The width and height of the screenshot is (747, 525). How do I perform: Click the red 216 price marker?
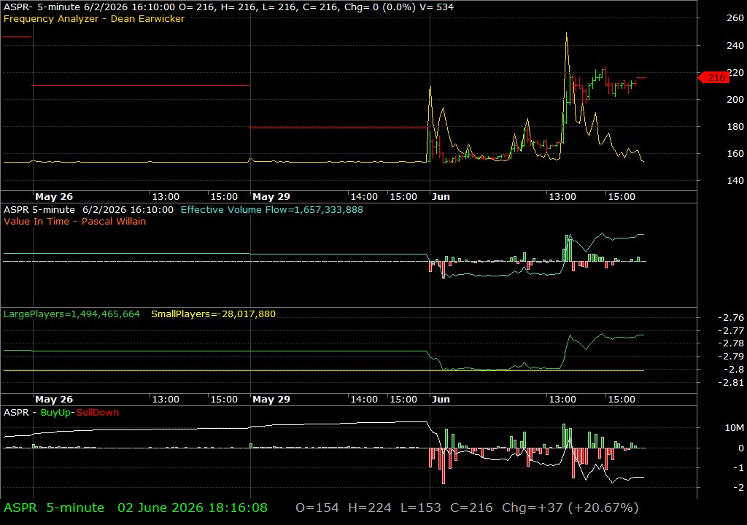click(713, 77)
